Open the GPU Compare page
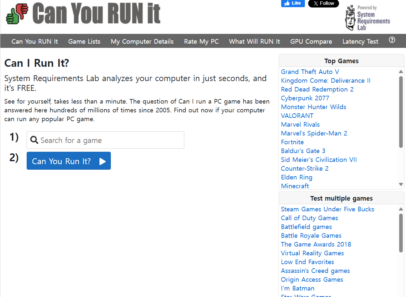The width and height of the screenshot is (406, 297). click(311, 41)
